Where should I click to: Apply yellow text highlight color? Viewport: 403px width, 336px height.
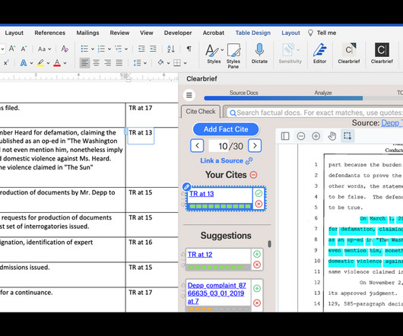[x=40, y=62]
